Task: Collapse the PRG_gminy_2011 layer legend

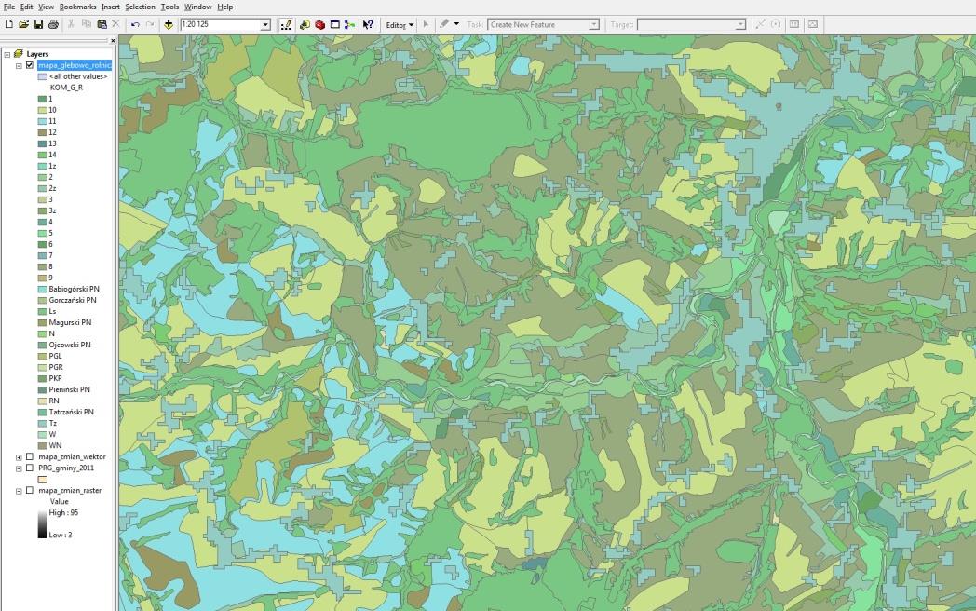Action: click(19, 468)
